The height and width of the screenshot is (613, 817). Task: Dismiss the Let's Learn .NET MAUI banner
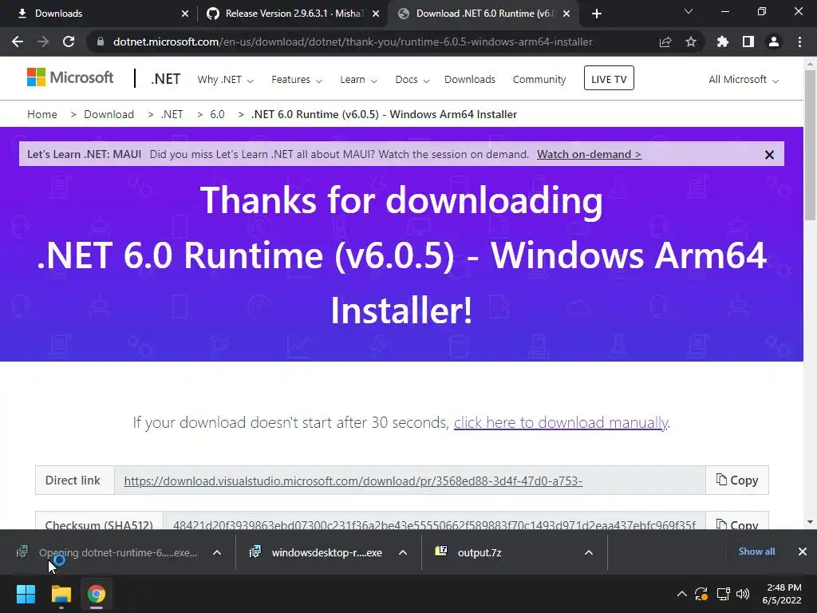click(x=769, y=155)
